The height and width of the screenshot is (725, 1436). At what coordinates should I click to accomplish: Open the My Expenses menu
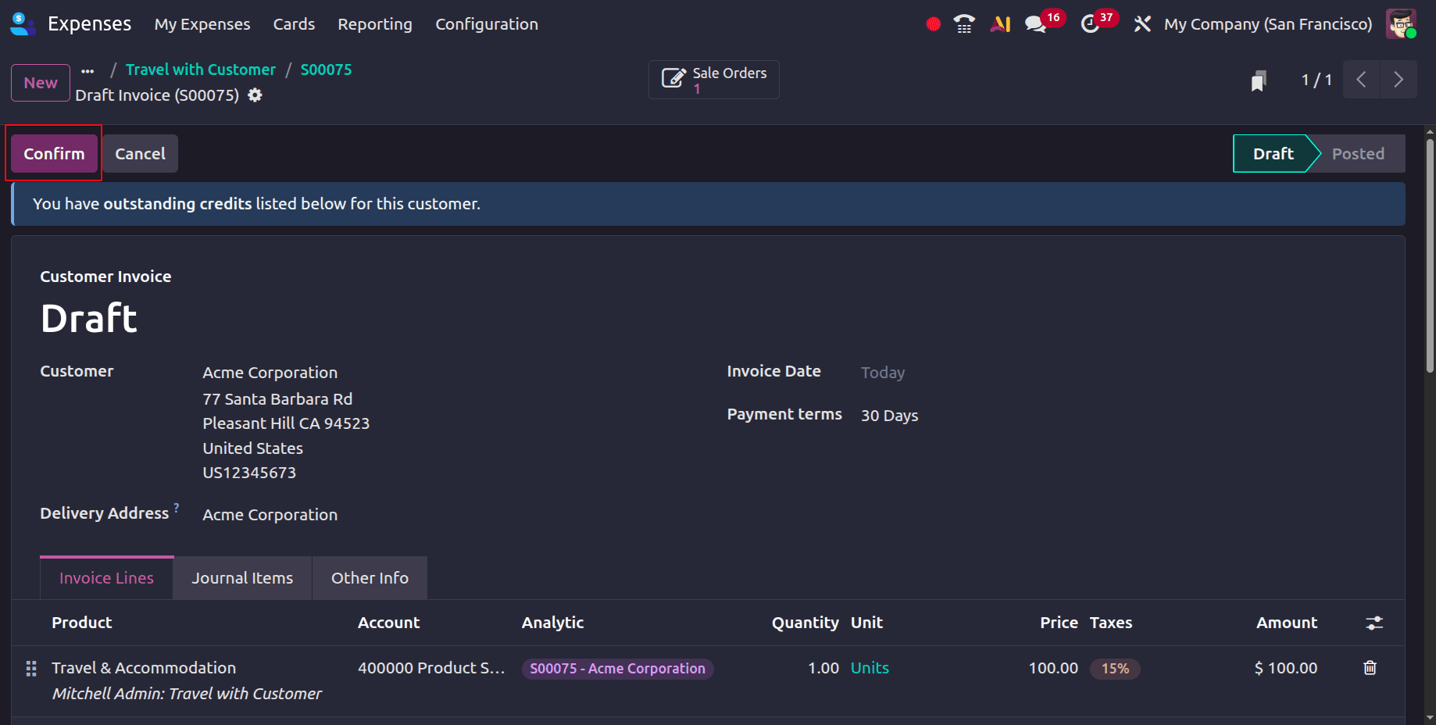pos(202,24)
